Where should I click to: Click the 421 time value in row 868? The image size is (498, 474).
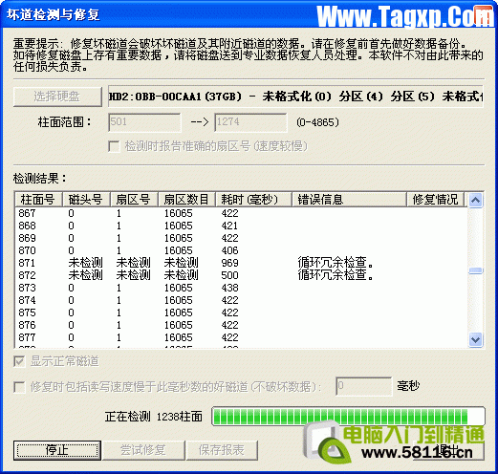pyautogui.click(x=229, y=226)
